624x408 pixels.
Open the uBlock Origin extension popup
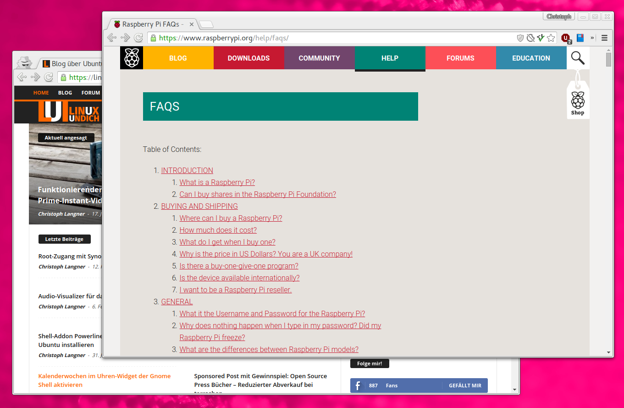566,39
